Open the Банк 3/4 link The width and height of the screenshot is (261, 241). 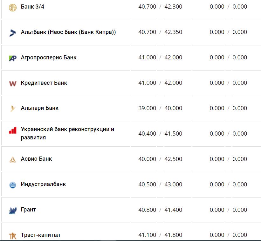[32, 7]
